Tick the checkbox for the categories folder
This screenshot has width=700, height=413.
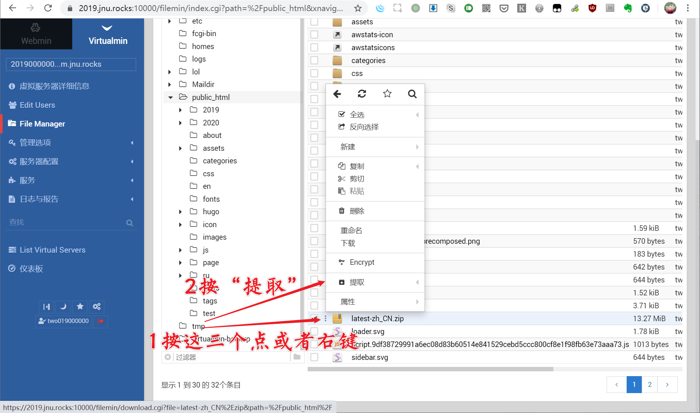pos(314,60)
